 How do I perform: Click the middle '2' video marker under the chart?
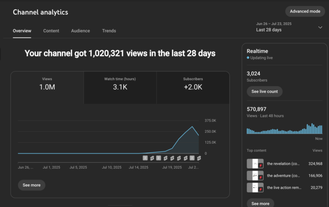point(159,158)
